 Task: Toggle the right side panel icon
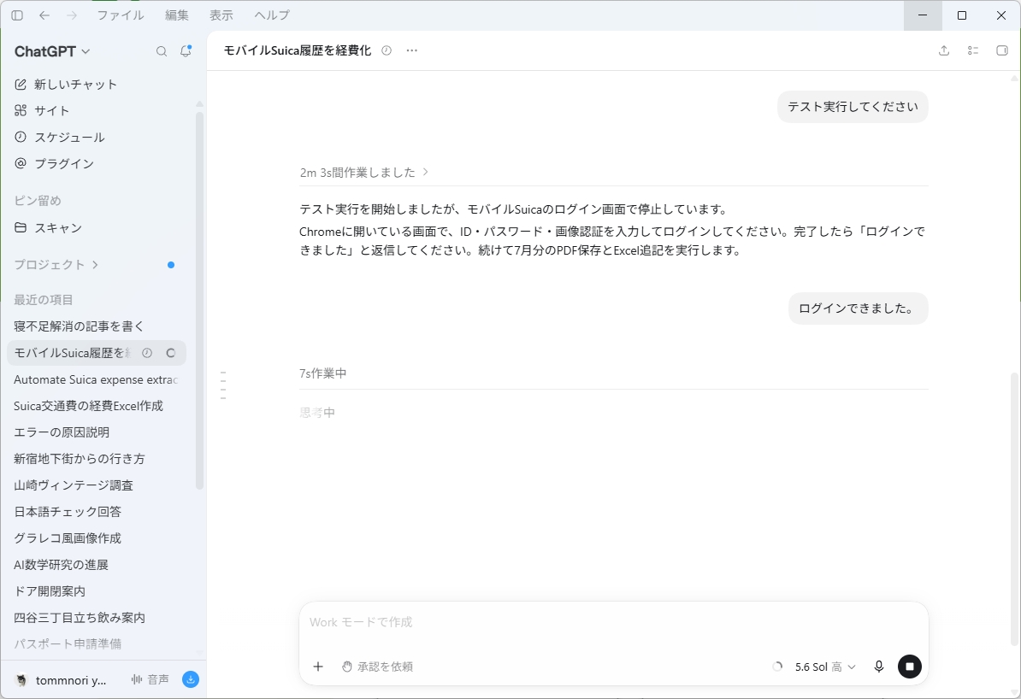(x=1002, y=50)
